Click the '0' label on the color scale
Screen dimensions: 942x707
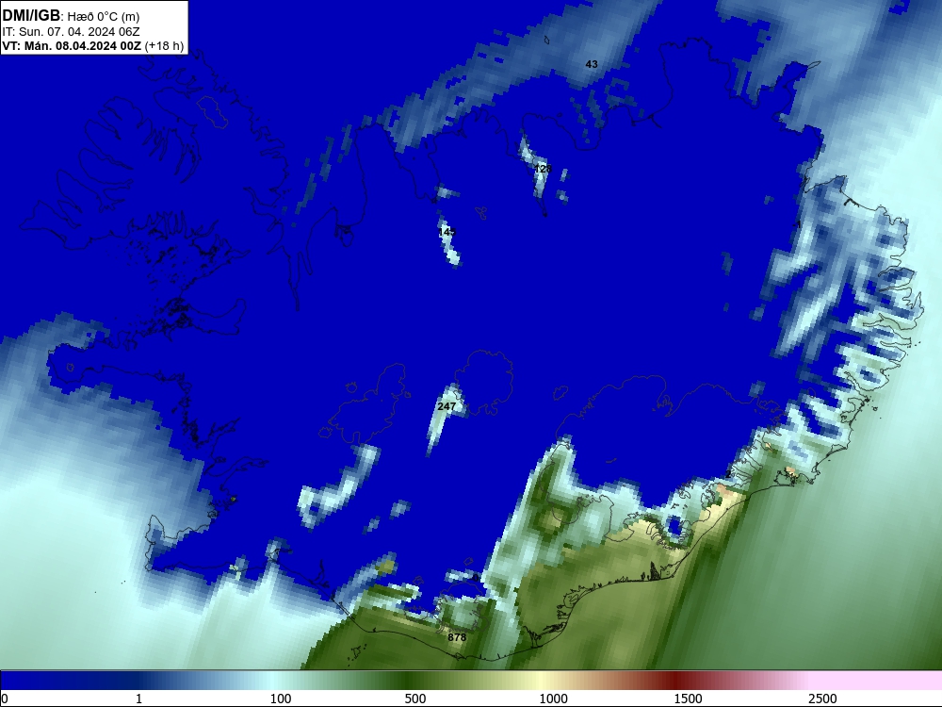point(6,699)
